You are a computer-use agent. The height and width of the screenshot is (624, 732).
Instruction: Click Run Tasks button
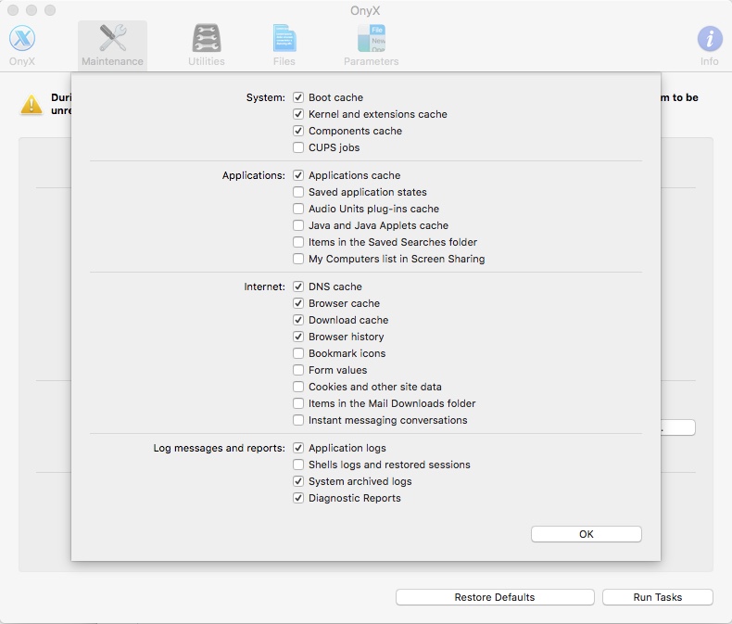click(658, 597)
